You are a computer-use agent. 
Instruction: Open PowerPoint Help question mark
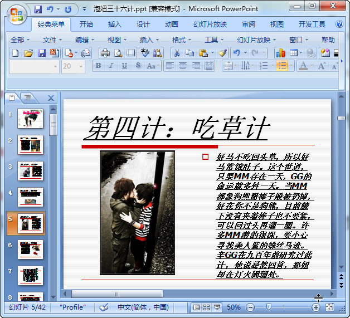click(x=339, y=24)
